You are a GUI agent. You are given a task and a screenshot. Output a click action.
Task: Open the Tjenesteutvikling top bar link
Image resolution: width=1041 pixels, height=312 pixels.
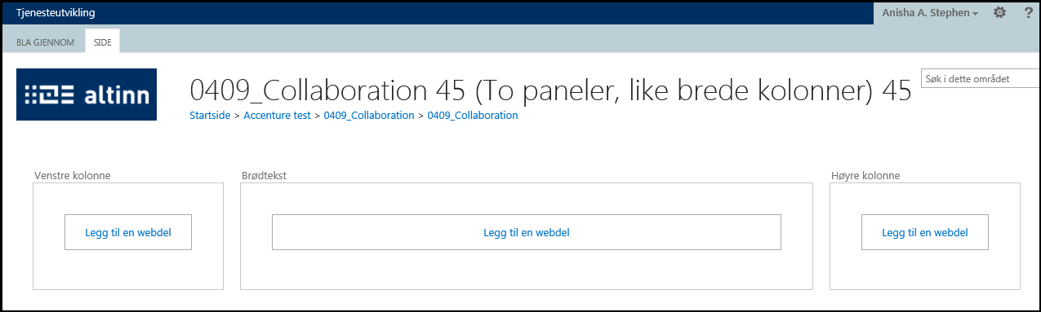[56, 13]
